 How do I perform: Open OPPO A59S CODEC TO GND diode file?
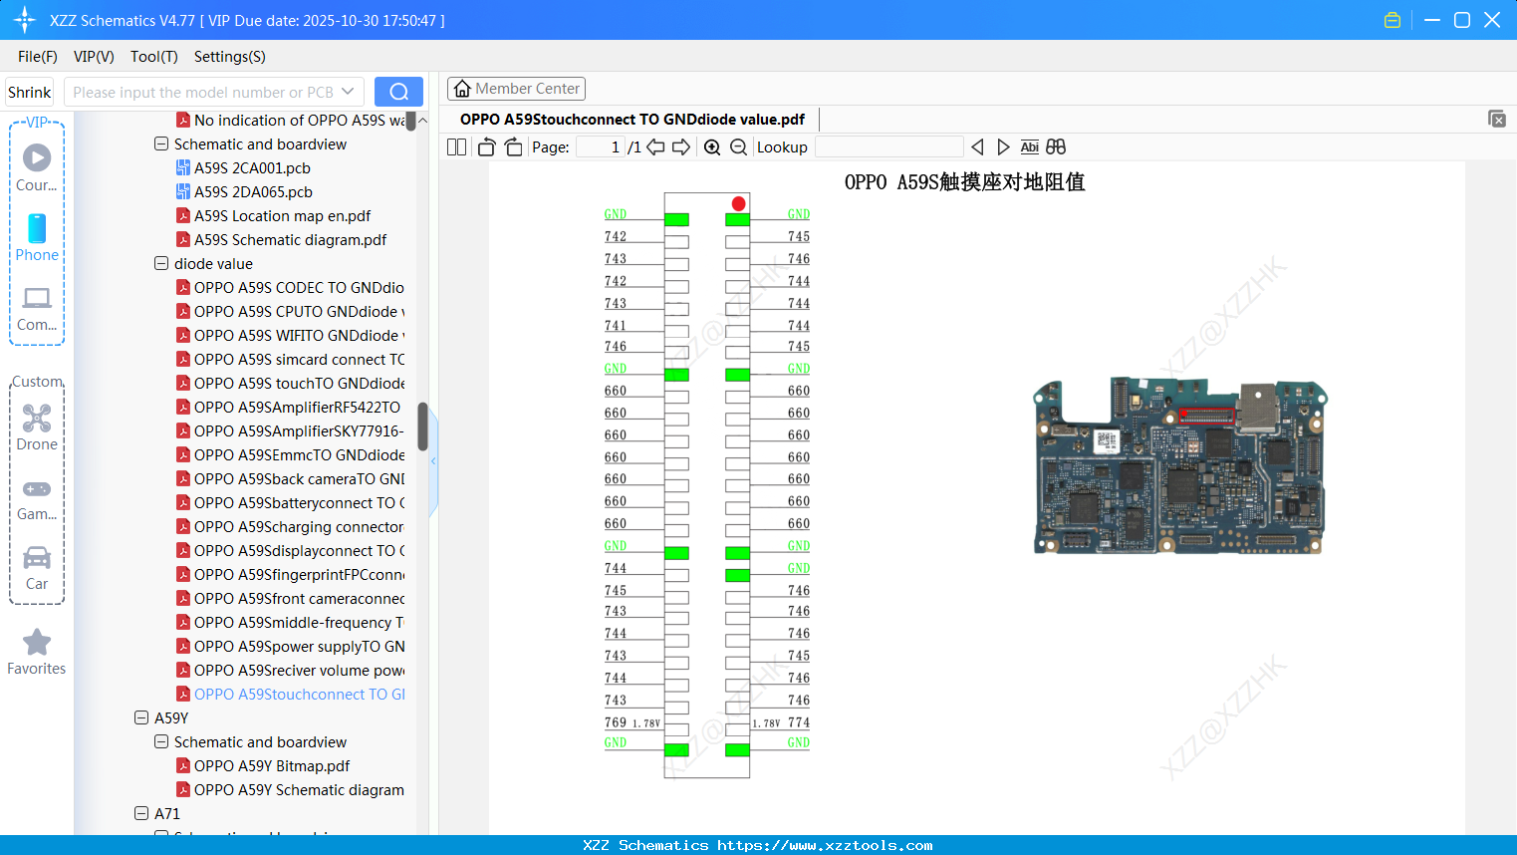pos(299,287)
